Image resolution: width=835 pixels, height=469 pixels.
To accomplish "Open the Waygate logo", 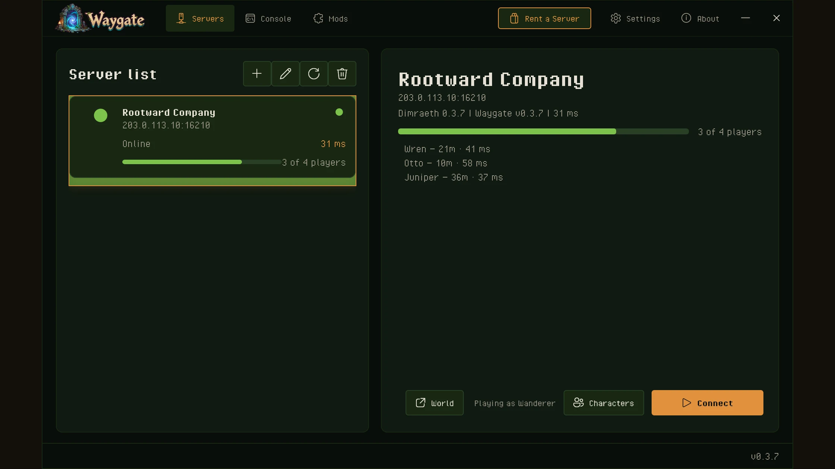I will coord(100,19).
